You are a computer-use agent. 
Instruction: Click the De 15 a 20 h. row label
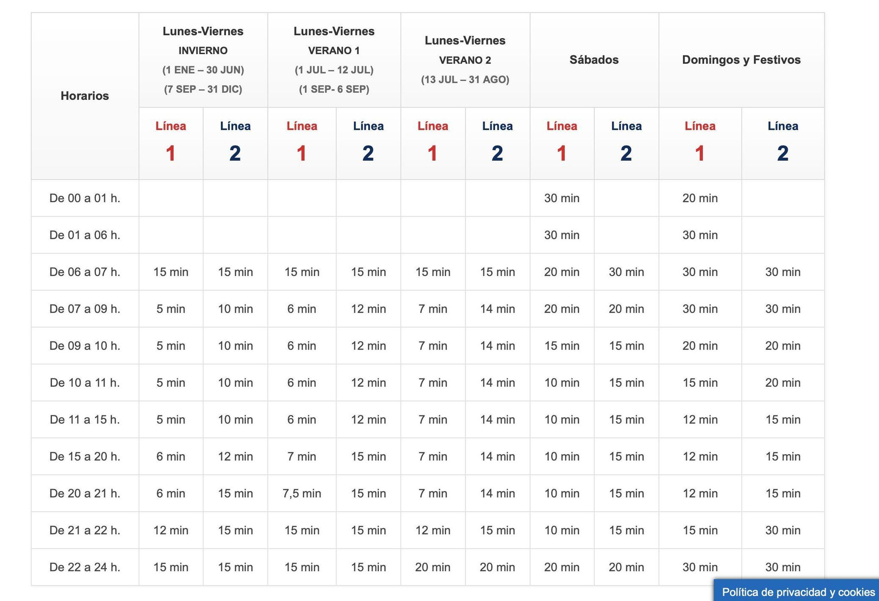pos(85,456)
